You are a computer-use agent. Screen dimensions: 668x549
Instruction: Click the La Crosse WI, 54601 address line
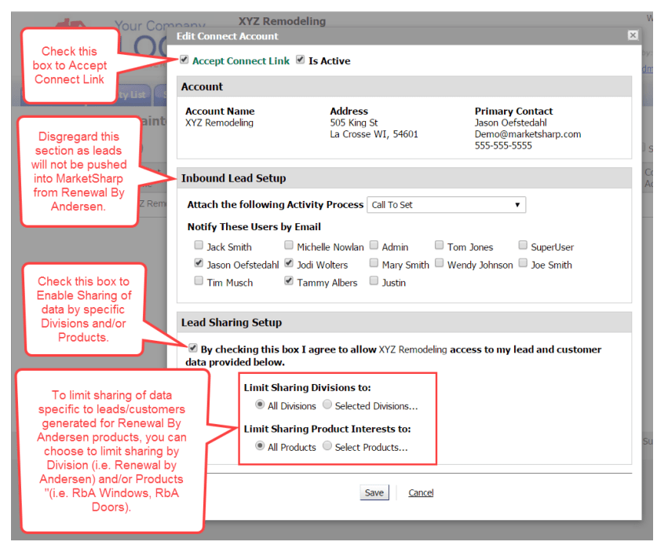[374, 134]
